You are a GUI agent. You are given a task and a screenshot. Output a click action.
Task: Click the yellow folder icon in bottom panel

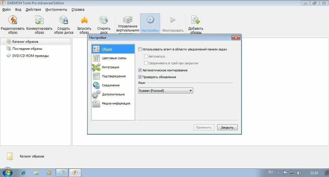pos(10,156)
